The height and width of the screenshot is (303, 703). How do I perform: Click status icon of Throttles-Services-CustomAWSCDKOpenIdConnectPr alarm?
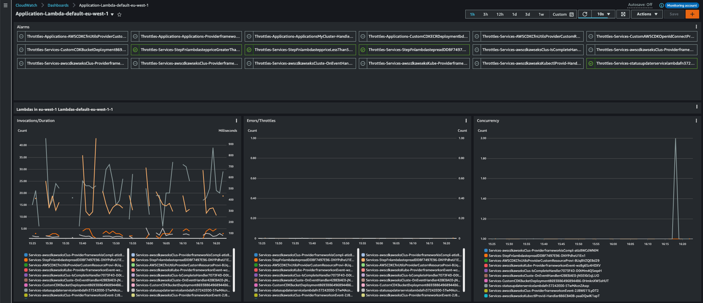(591, 36)
